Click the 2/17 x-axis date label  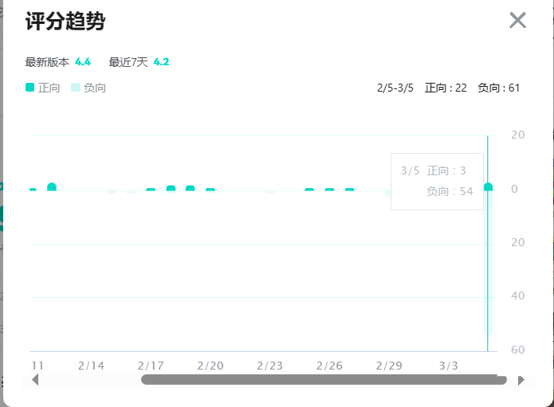pyautogui.click(x=151, y=366)
